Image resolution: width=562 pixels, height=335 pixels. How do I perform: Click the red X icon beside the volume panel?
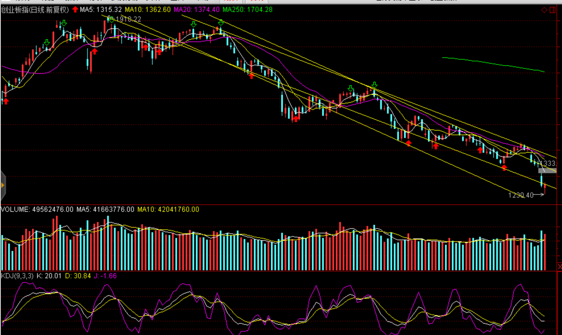[559, 267]
